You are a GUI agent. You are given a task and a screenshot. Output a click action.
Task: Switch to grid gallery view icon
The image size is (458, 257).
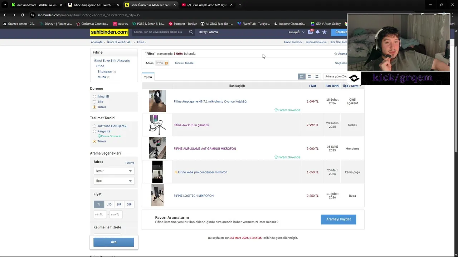[317, 76]
